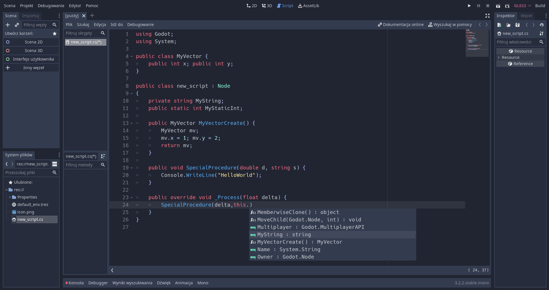The image size is (549, 290).
Task: Open script history via the revert clock icon
Action: coord(542,25)
